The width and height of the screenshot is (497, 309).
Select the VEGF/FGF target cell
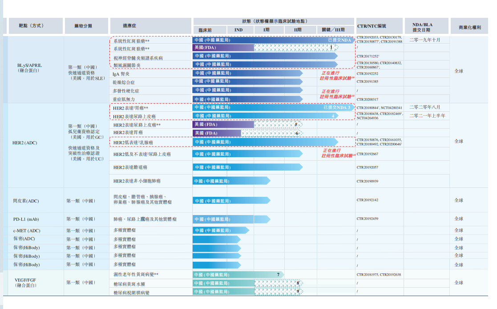click(x=26, y=282)
